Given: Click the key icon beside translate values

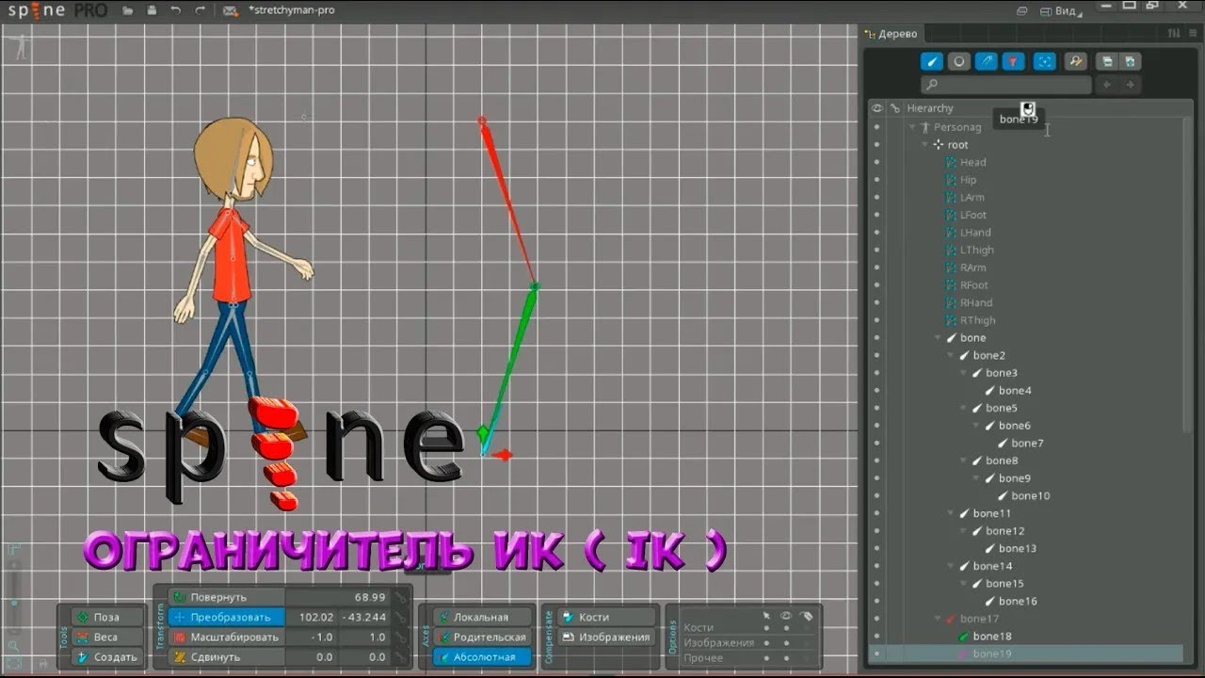Looking at the screenshot, I should [x=402, y=617].
